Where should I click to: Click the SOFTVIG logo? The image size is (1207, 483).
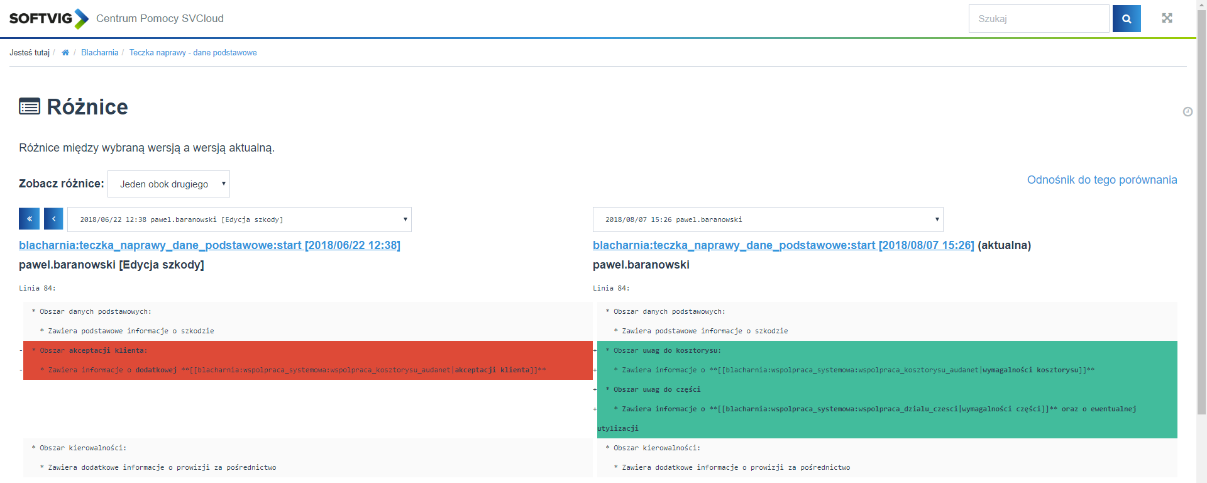48,19
